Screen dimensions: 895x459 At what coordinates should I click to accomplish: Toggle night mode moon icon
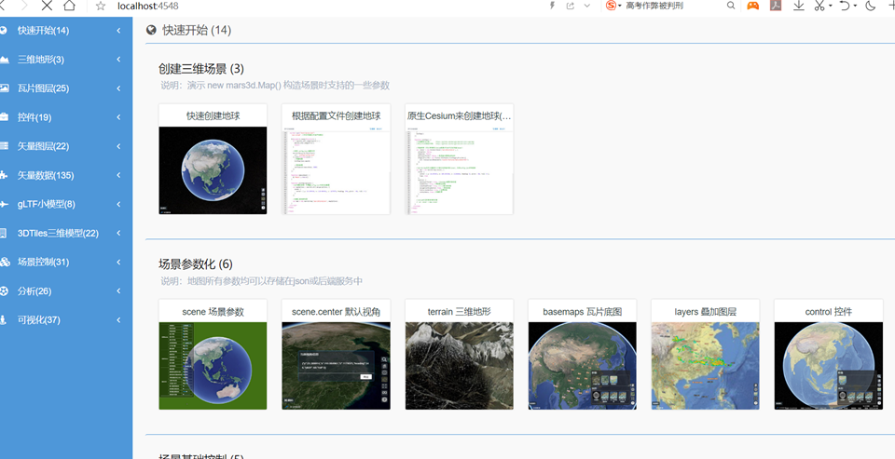pos(871,6)
